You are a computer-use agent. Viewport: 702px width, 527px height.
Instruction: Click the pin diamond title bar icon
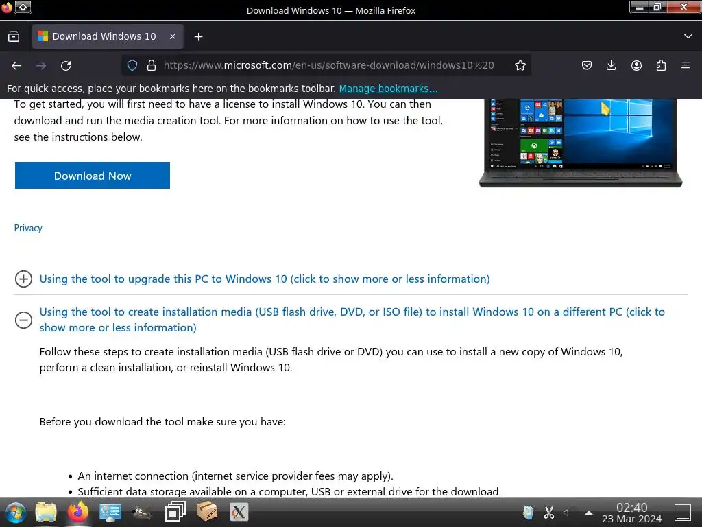[23, 7]
